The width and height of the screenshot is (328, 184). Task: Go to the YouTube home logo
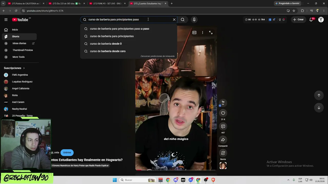(x=20, y=20)
